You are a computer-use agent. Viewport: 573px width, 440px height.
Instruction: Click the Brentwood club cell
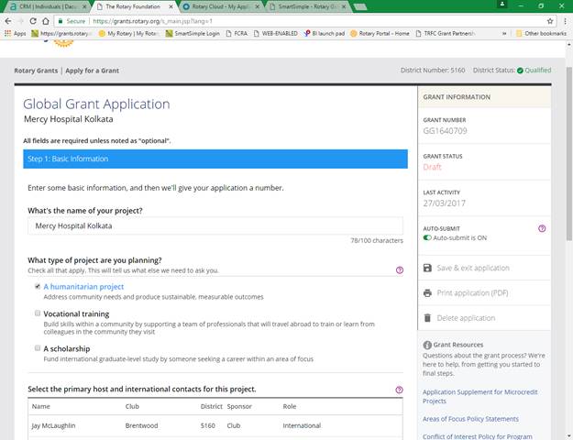(141, 425)
